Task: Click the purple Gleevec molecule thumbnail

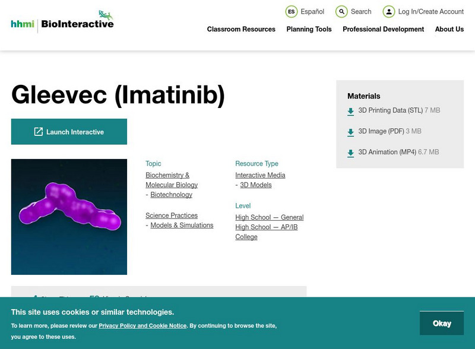Action: (69, 217)
